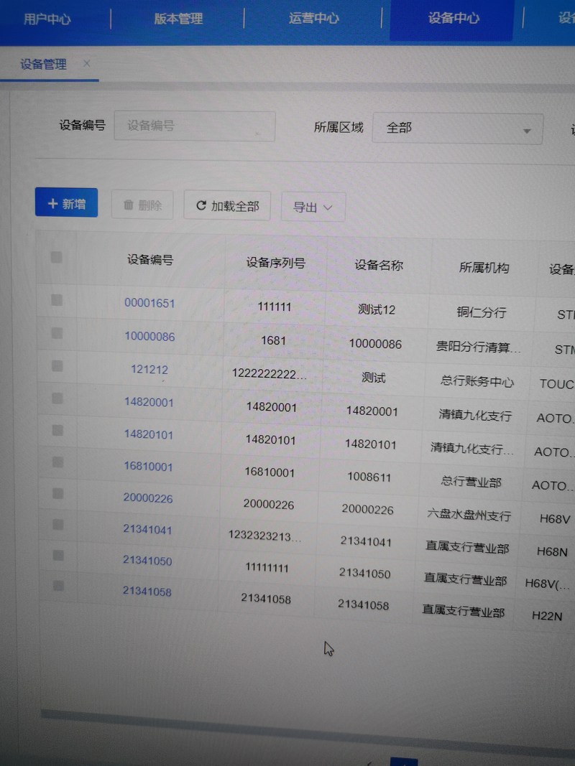Close the 设备管理 tab with X

(87, 63)
